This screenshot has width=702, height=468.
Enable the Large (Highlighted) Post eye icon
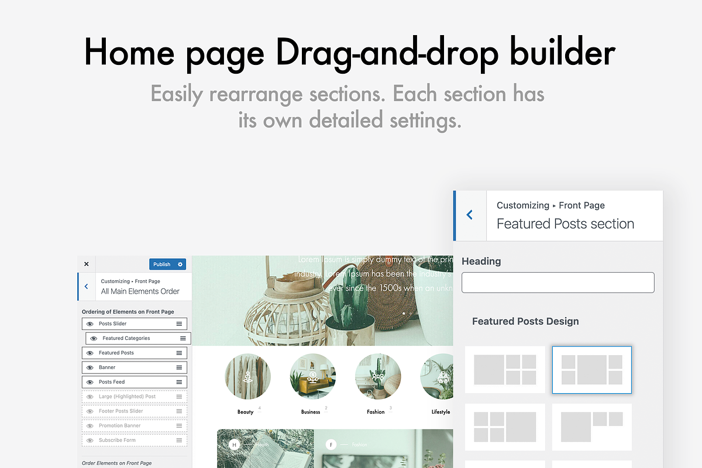point(90,397)
